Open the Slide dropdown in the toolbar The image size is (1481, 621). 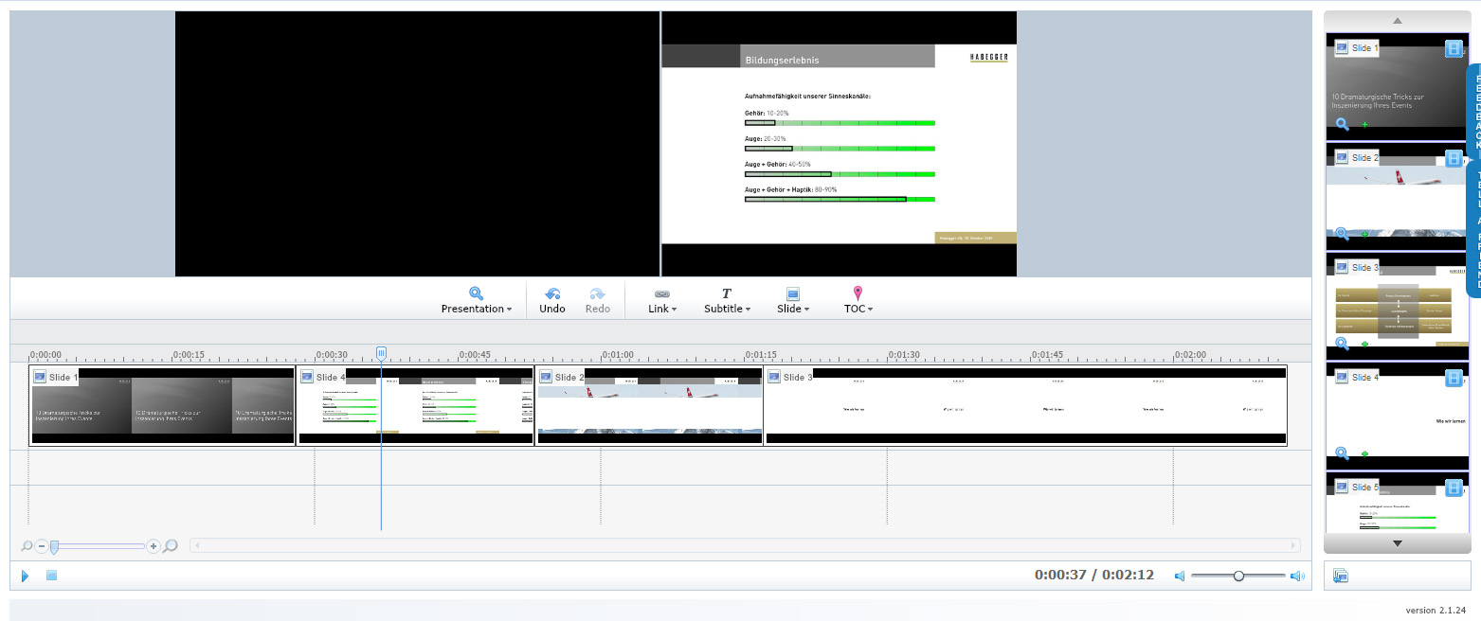tap(792, 301)
